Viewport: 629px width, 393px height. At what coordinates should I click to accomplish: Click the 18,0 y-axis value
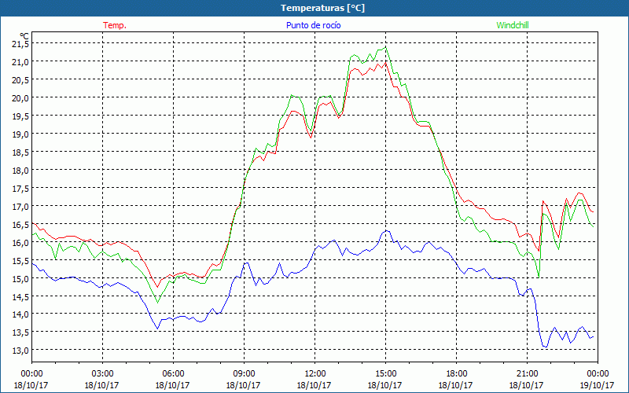[21, 170]
